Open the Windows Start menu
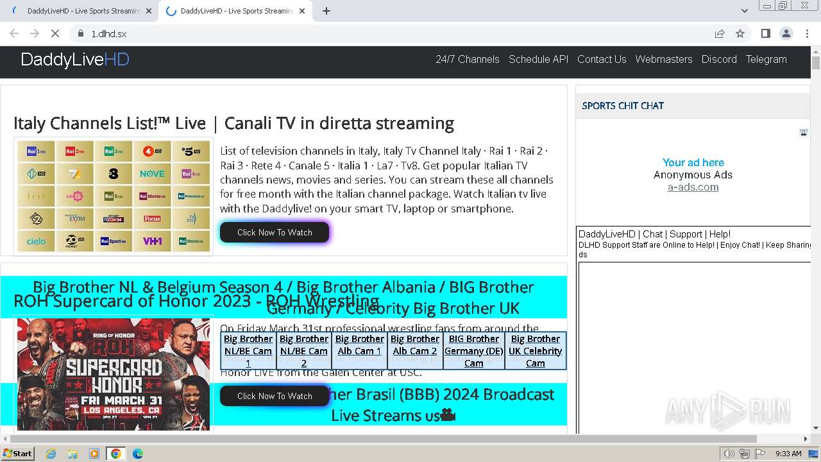Image resolution: width=821 pixels, height=462 pixels. [17, 453]
